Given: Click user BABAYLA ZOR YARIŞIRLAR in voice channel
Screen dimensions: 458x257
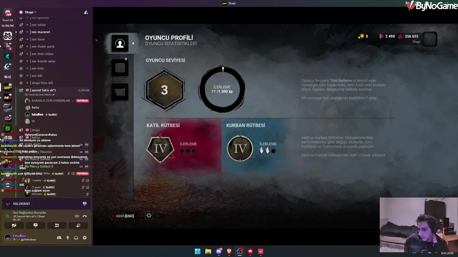Looking at the screenshot, I should tap(51, 101).
